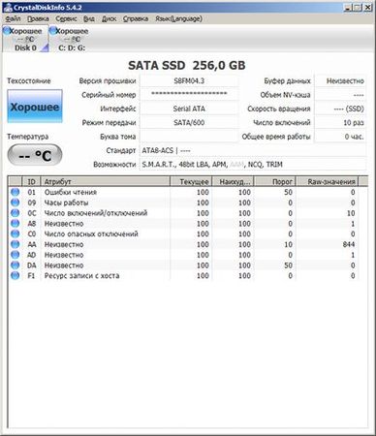Open the Справка menu
Image resolution: width=376 pixels, height=436 pixels.
point(136,18)
